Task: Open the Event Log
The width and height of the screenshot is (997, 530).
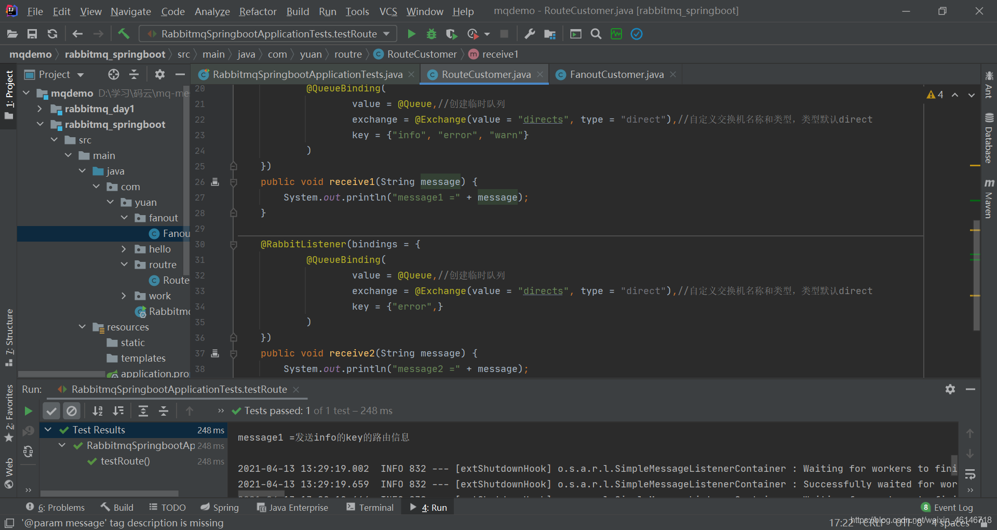Action: pyautogui.click(x=947, y=508)
